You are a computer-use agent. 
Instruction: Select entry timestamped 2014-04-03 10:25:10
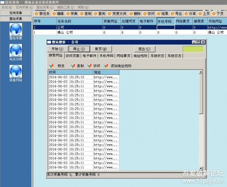tap(84, 77)
